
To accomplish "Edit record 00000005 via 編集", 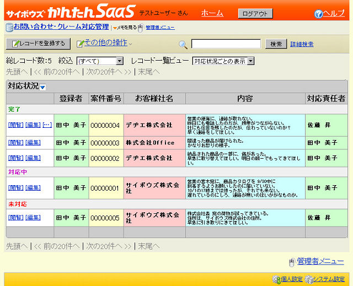I will click(33, 218).
